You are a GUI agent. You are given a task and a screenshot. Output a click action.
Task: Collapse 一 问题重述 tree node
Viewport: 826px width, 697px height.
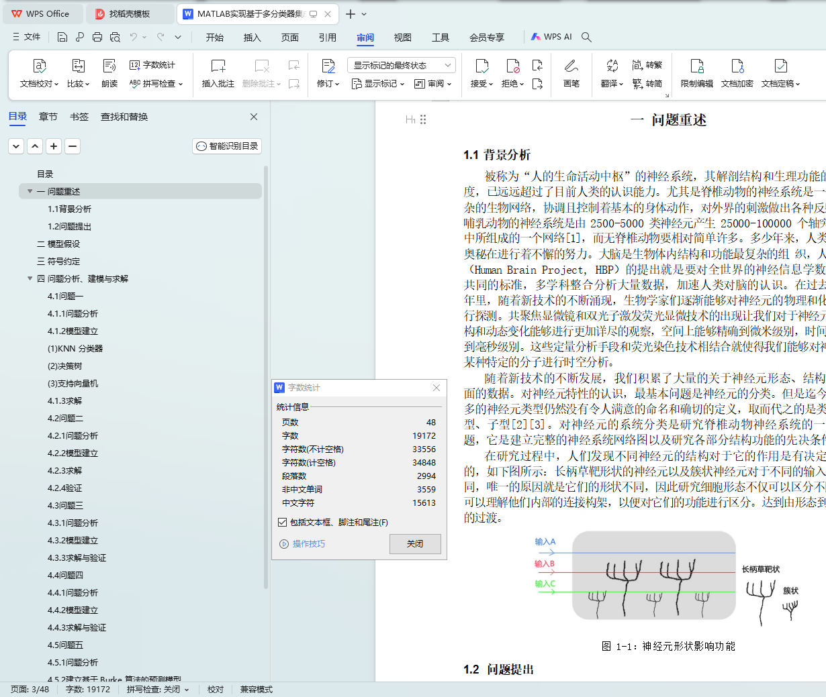(x=30, y=191)
